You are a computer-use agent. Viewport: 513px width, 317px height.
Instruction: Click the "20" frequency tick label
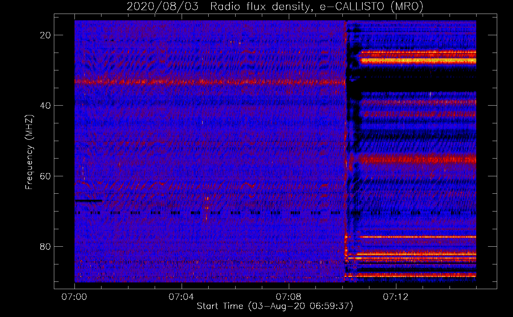tap(45, 35)
